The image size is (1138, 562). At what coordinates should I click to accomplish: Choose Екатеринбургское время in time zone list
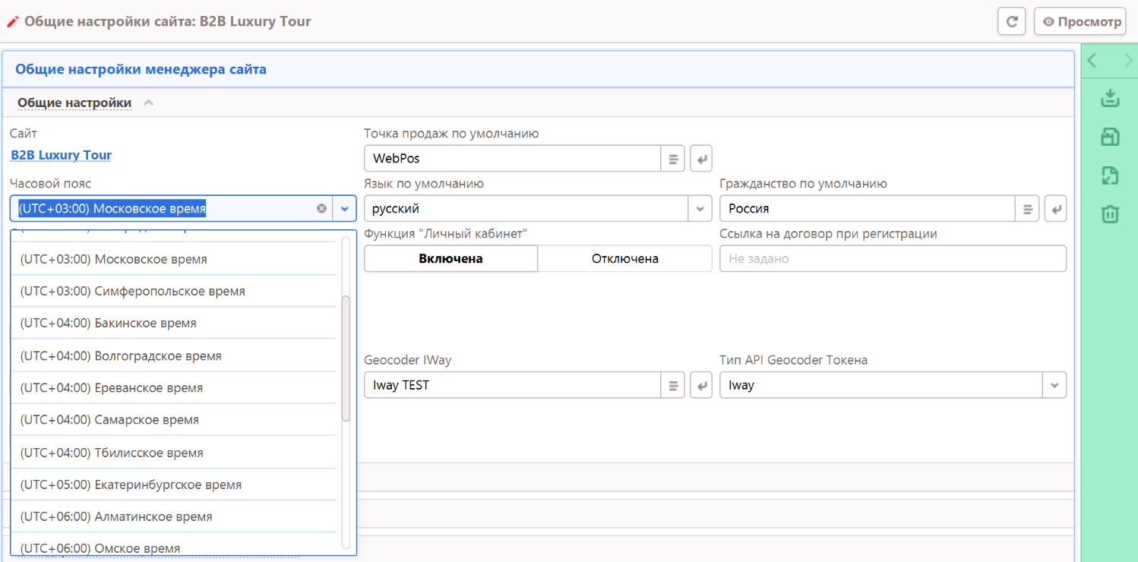point(131,485)
